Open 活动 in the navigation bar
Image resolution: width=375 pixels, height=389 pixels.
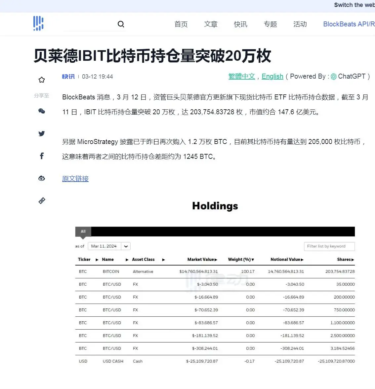(x=300, y=24)
